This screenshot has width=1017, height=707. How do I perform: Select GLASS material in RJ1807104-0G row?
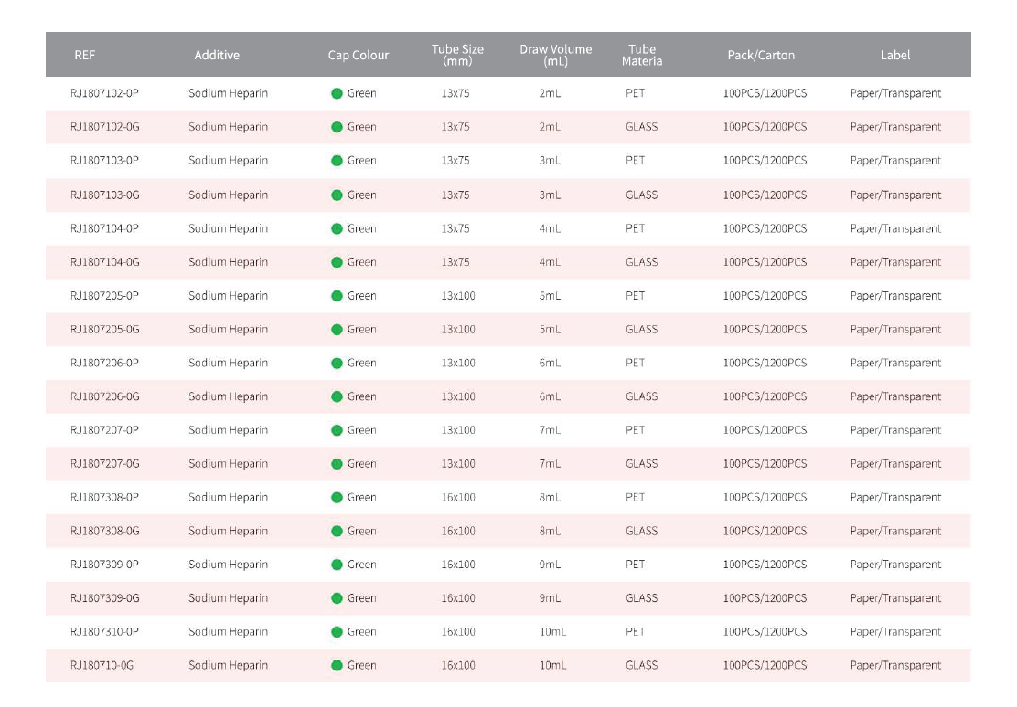tap(641, 262)
